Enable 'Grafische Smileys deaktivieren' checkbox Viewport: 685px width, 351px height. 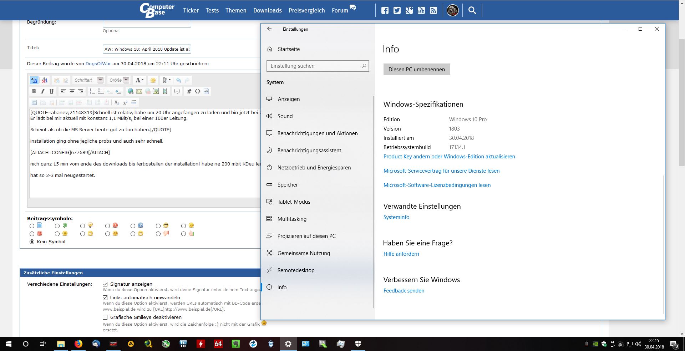[105, 317]
